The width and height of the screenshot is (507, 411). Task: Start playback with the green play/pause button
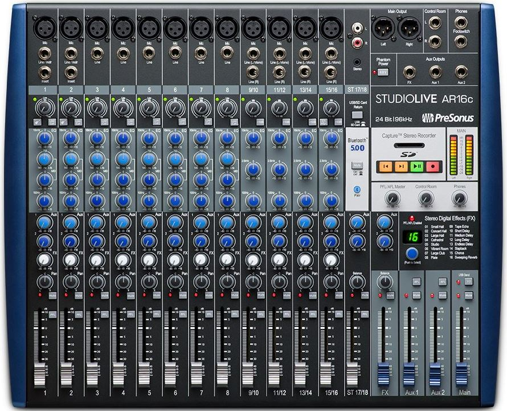click(416, 166)
